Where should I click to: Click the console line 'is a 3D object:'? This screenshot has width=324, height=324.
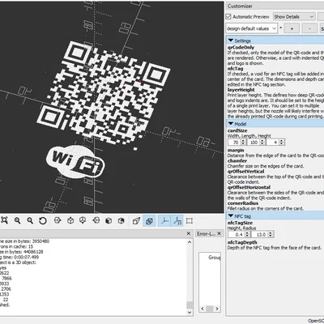pyautogui.click(x=18, y=262)
